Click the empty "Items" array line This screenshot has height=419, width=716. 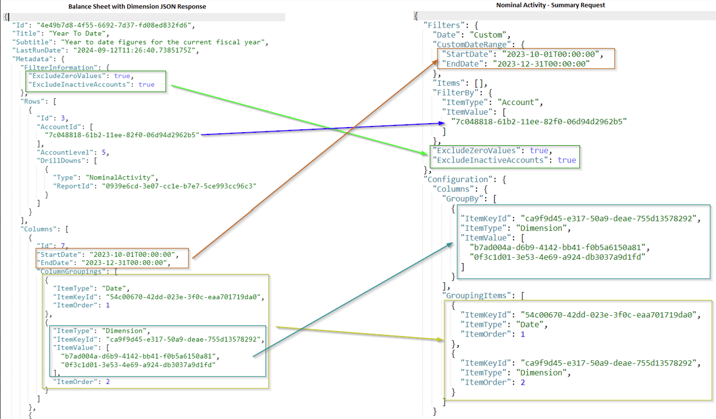pos(456,83)
